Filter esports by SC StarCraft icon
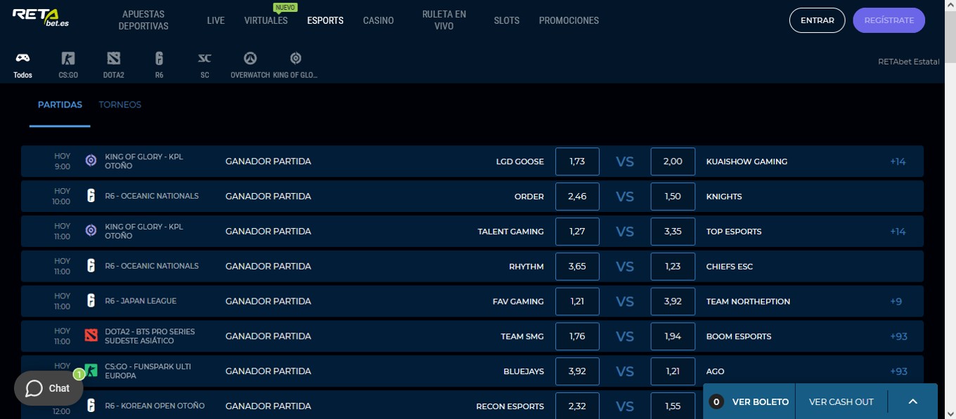Image resolution: width=956 pixels, height=419 pixels. (205, 58)
